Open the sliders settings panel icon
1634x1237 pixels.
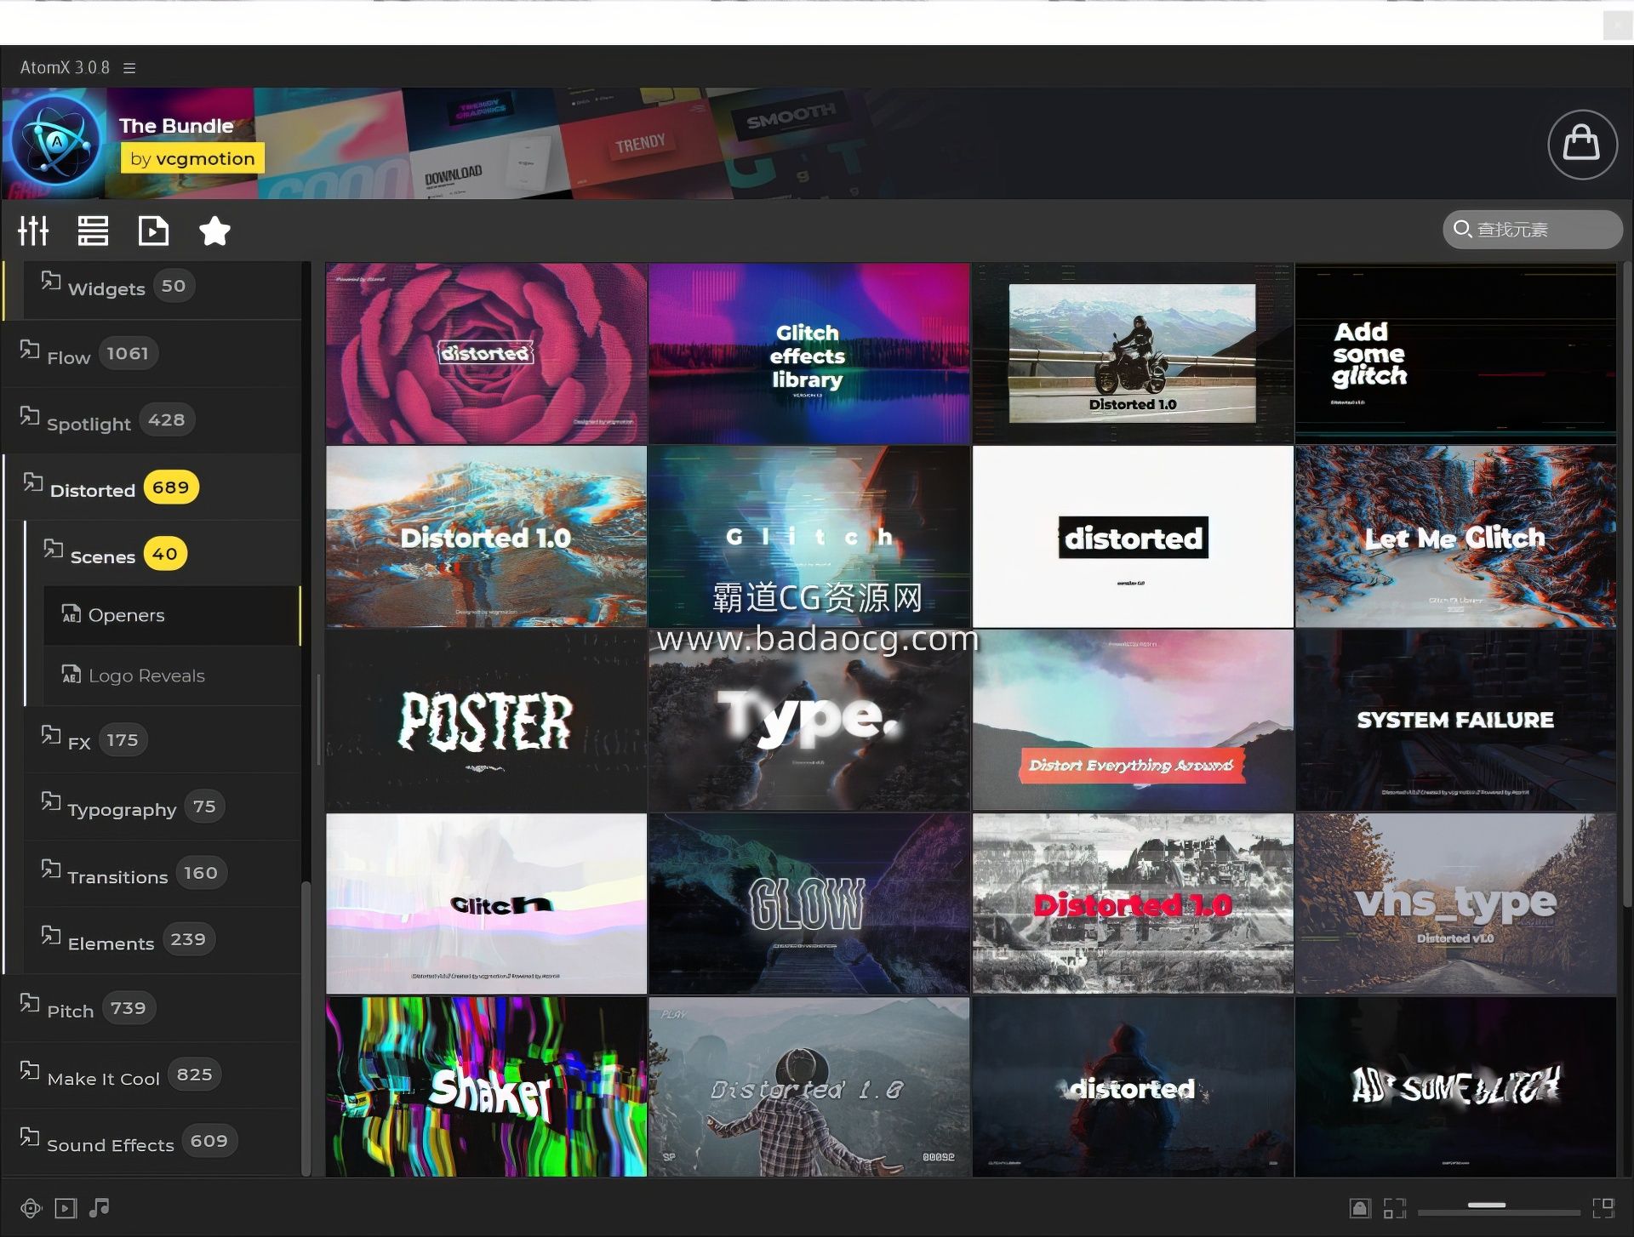tap(34, 231)
